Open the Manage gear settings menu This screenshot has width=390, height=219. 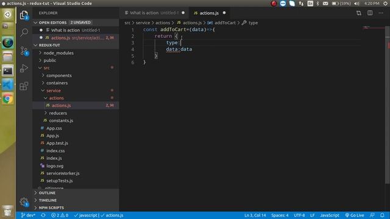coord(24,201)
